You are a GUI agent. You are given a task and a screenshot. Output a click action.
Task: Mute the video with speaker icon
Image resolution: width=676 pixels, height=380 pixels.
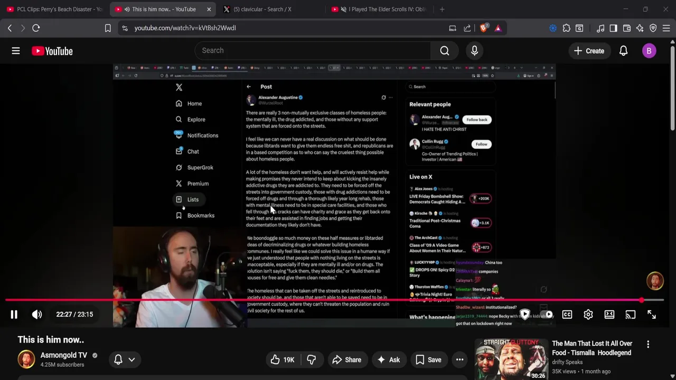point(37,315)
